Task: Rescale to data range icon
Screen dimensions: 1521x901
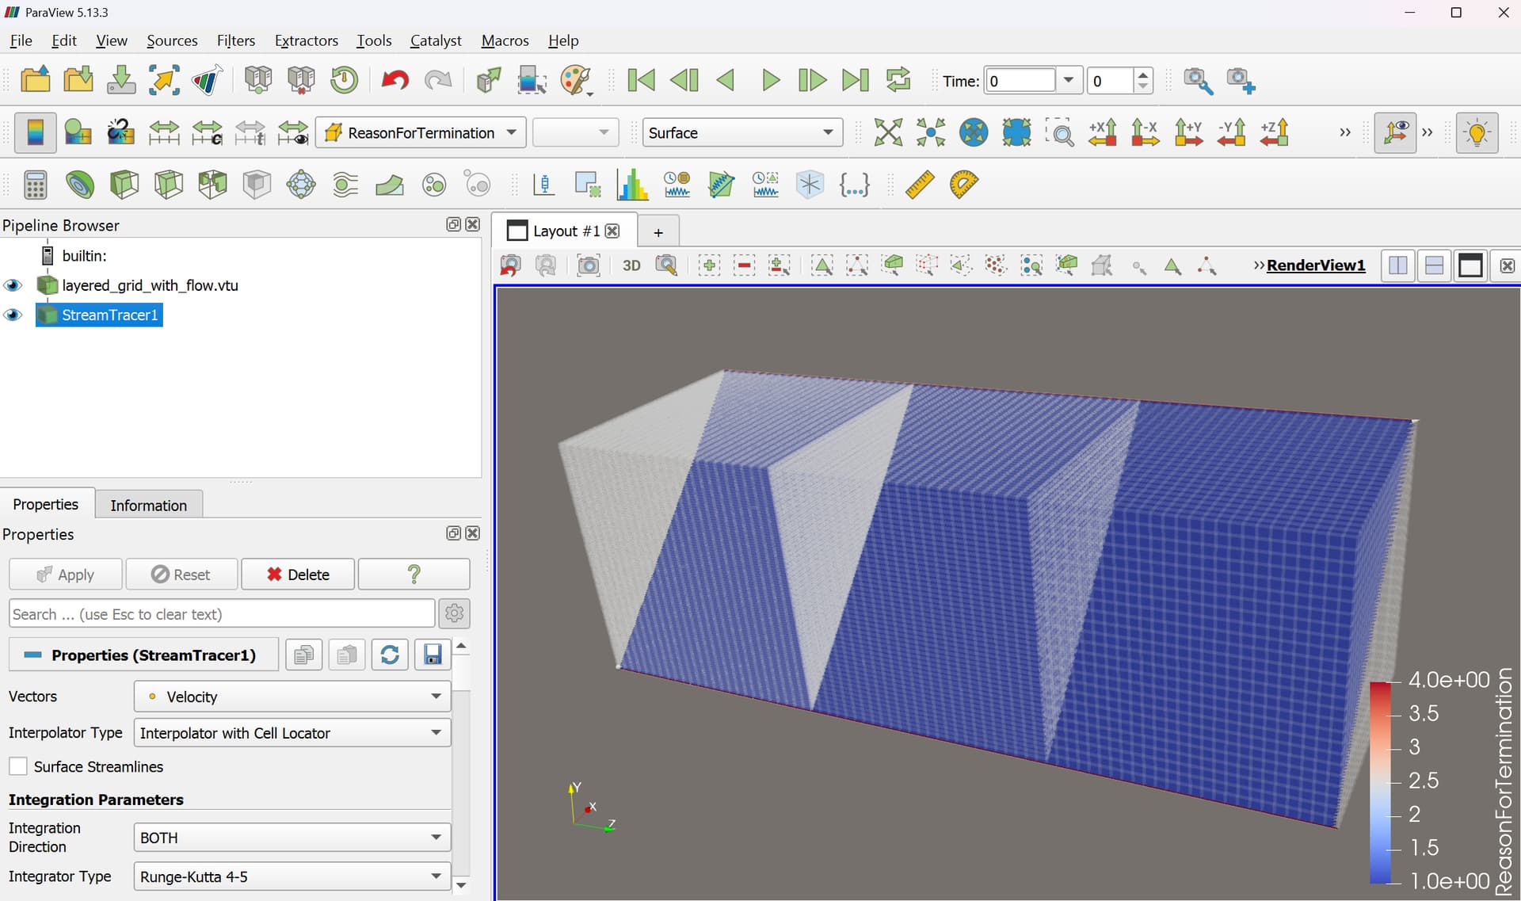Action: (164, 132)
